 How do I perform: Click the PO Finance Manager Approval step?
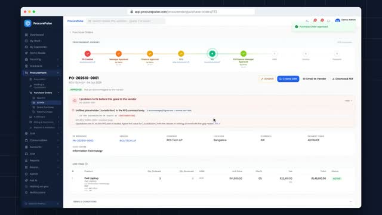tap(244, 54)
